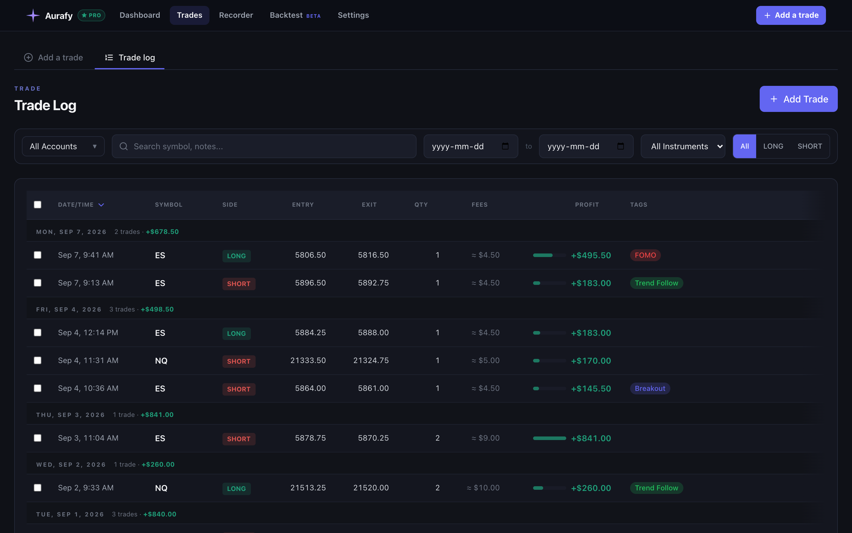
Task: Open the Settings nav item
Action: (x=353, y=15)
